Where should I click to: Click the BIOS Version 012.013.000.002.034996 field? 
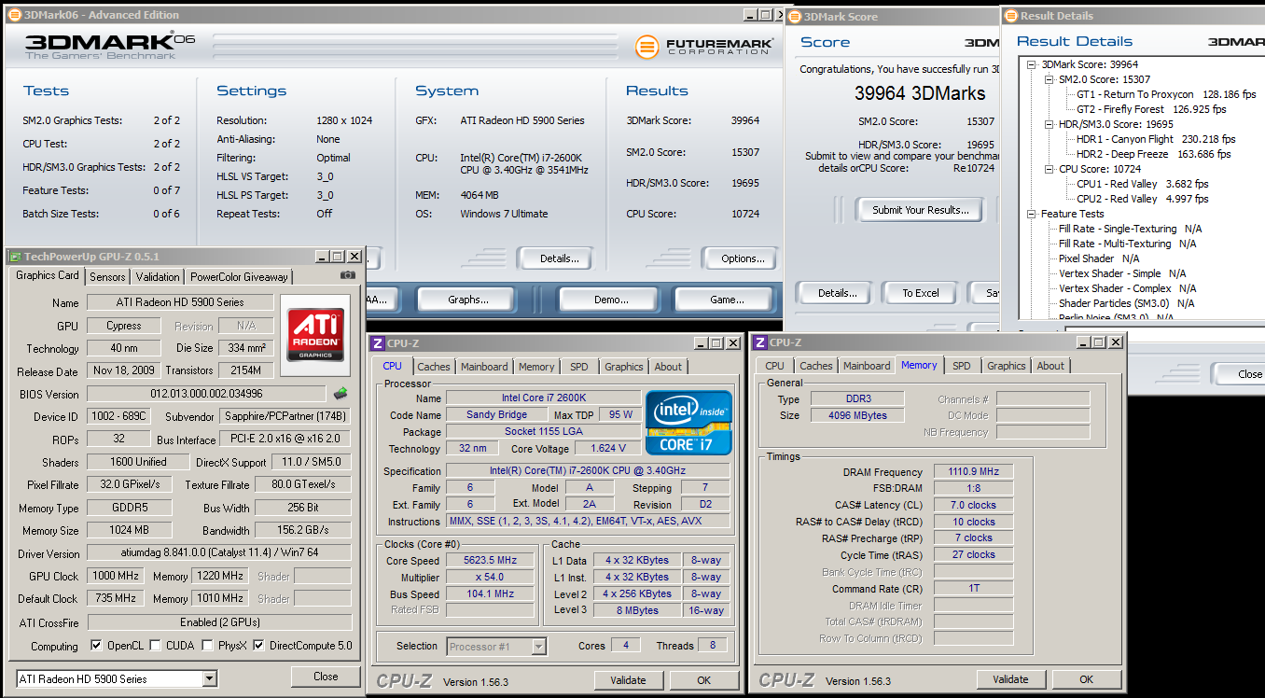(206, 394)
